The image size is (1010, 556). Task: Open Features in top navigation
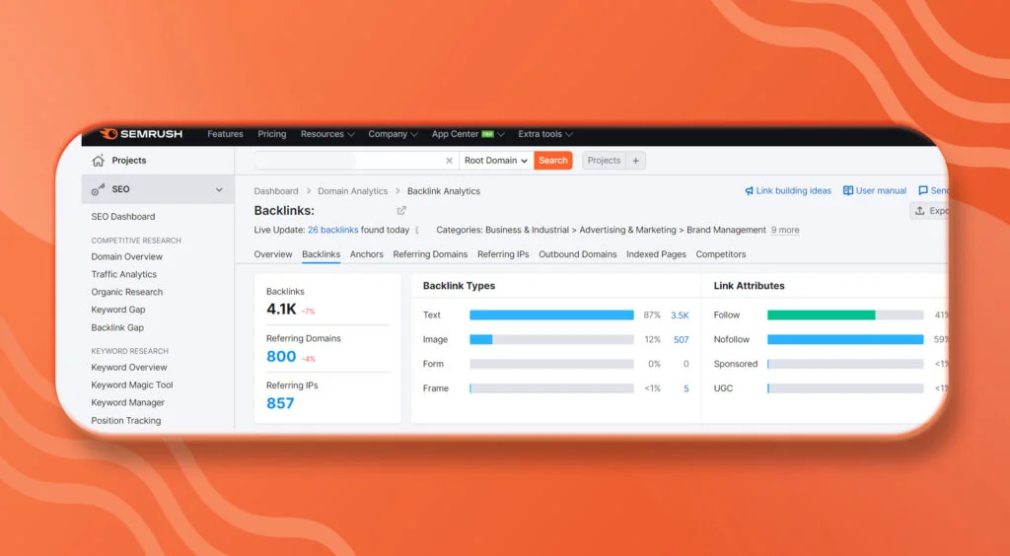click(x=225, y=134)
